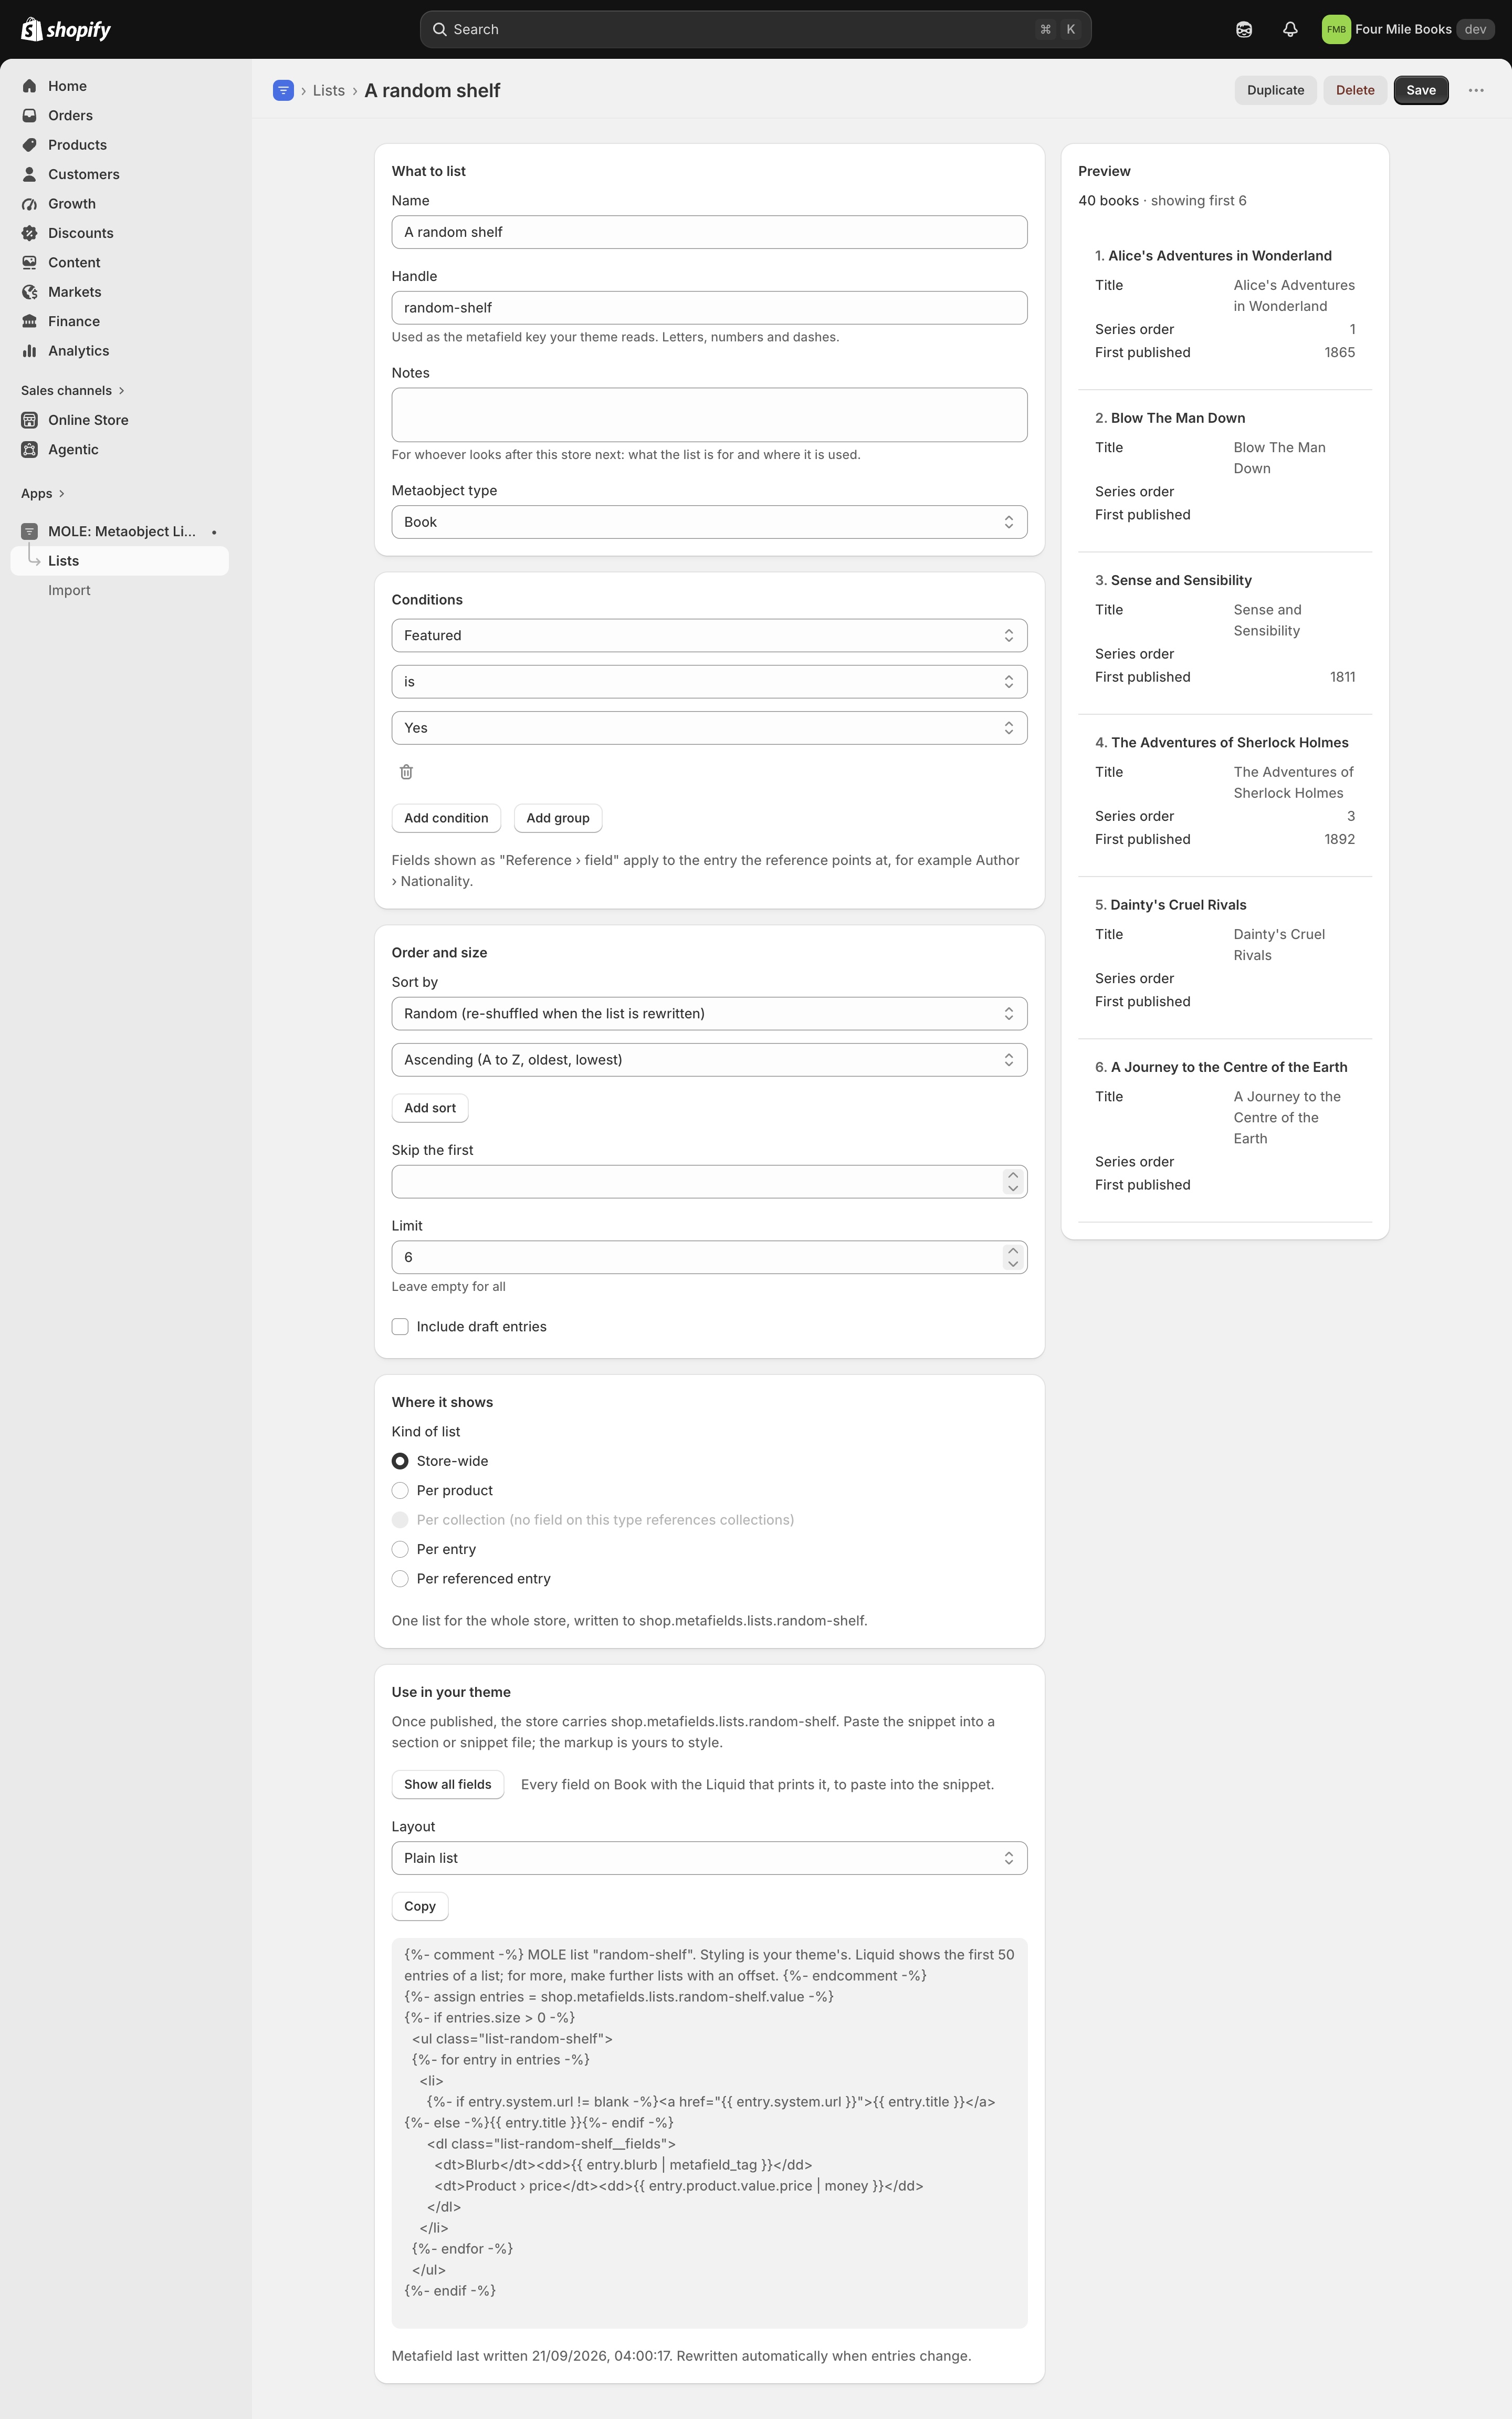Open the Ascending sort direction dropdown
The width and height of the screenshot is (1512, 2419).
click(709, 1059)
